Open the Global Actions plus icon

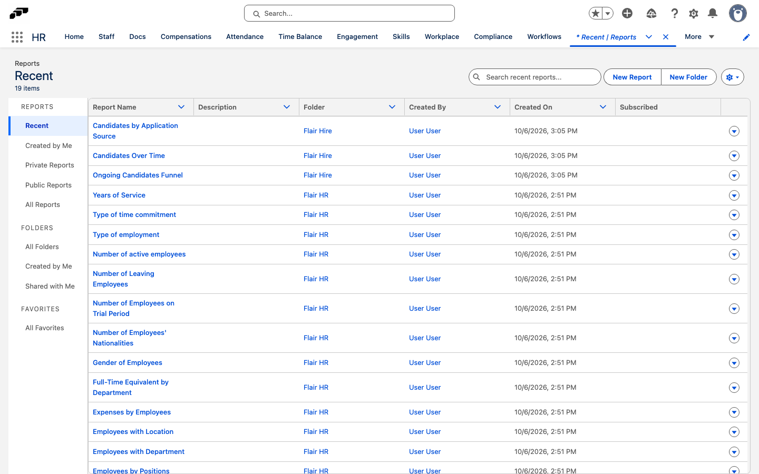627,13
